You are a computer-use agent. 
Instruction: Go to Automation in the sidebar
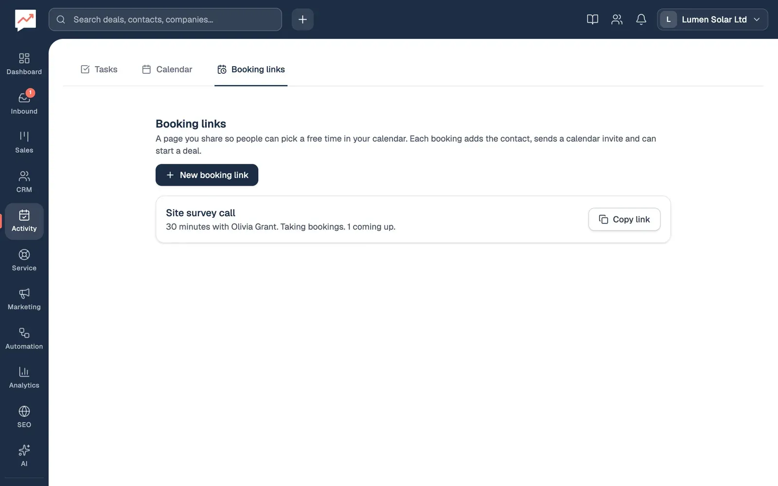click(x=24, y=339)
